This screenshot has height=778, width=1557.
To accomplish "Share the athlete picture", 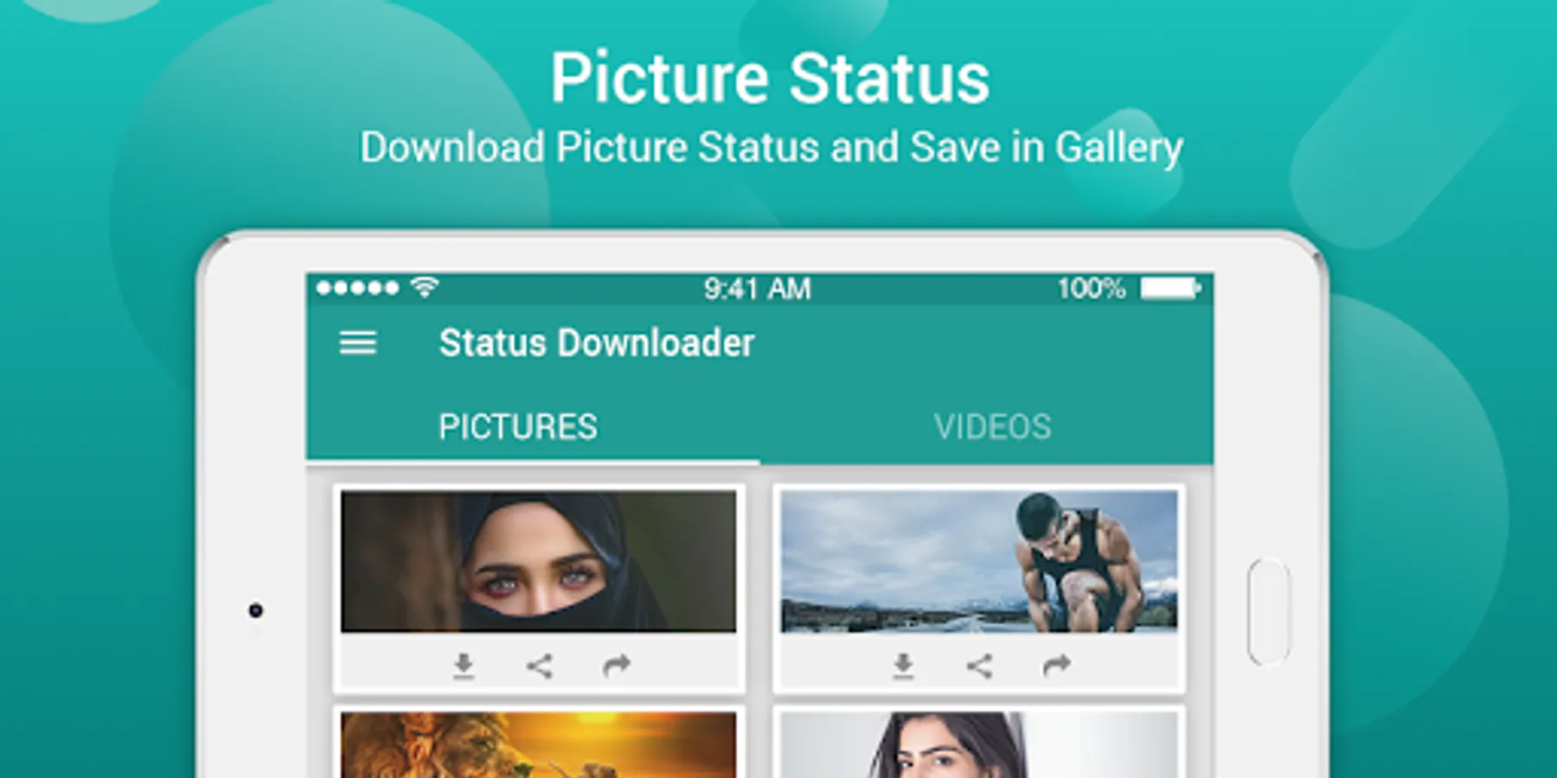I will (979, 666).
